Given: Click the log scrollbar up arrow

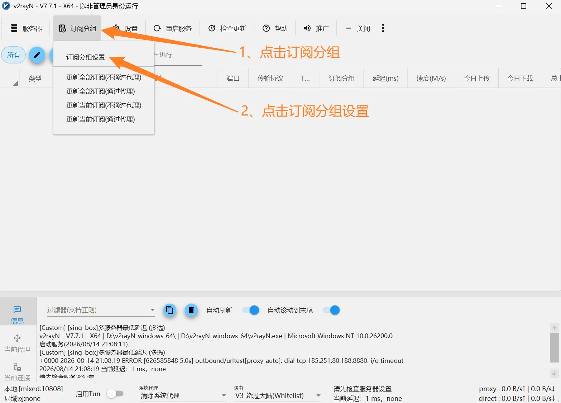Looking at the screenshot, I should (554, 328).
